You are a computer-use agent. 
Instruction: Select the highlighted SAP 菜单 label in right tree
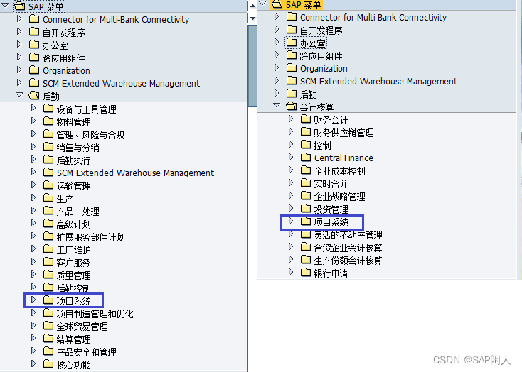(x=303, y=5)
